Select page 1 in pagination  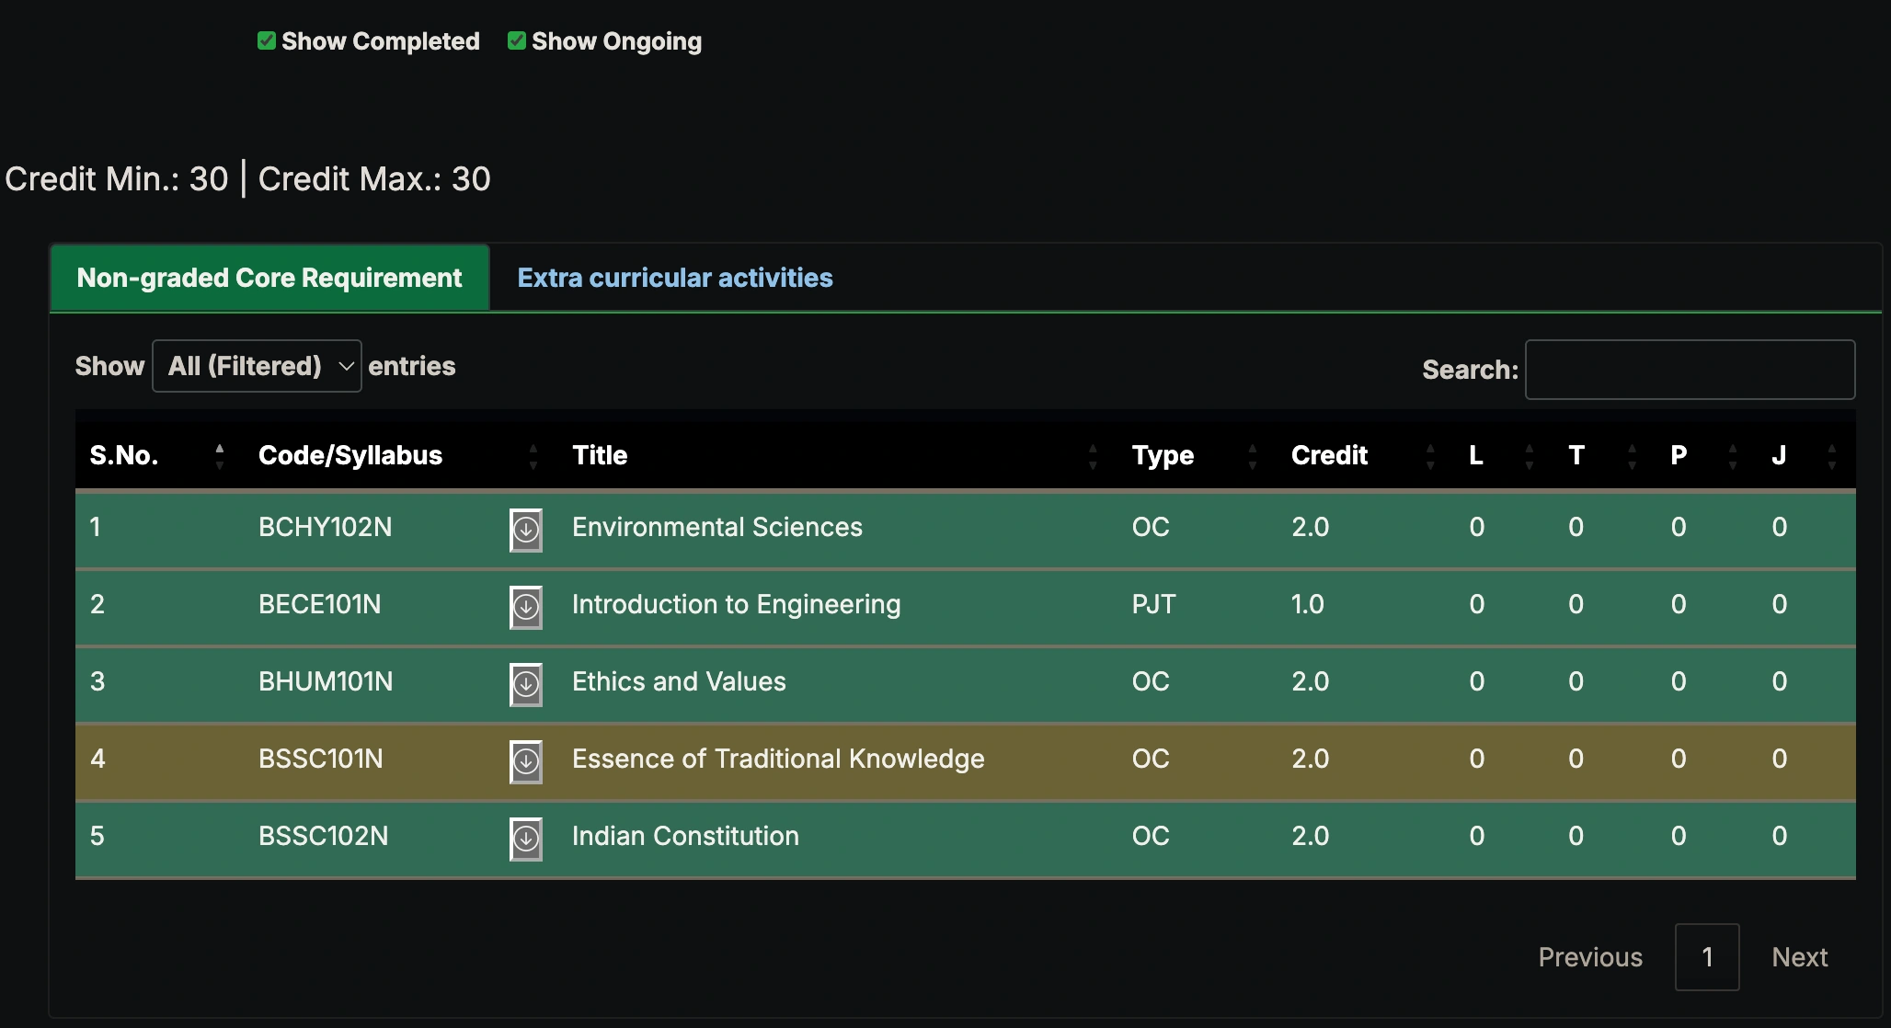pyautogui.click(x=1707, y=957)
